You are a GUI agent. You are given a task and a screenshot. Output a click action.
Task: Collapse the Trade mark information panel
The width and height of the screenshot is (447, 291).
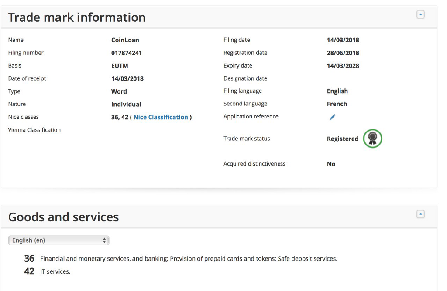click(x=420, y=14)
